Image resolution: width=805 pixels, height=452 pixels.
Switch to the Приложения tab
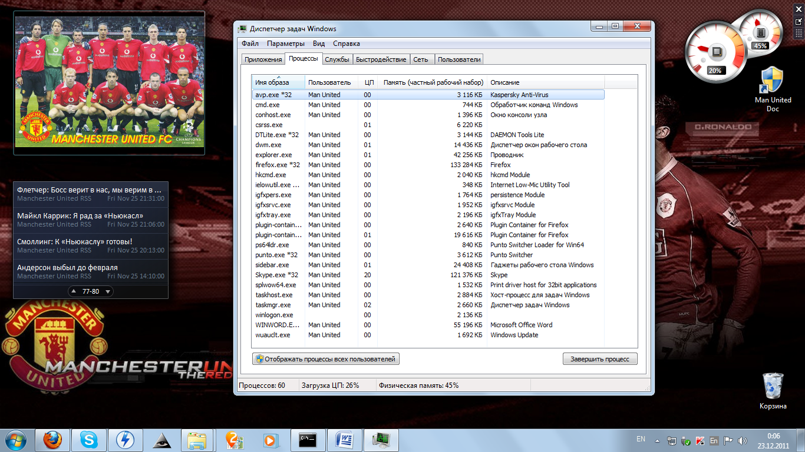tap(263, 59)
